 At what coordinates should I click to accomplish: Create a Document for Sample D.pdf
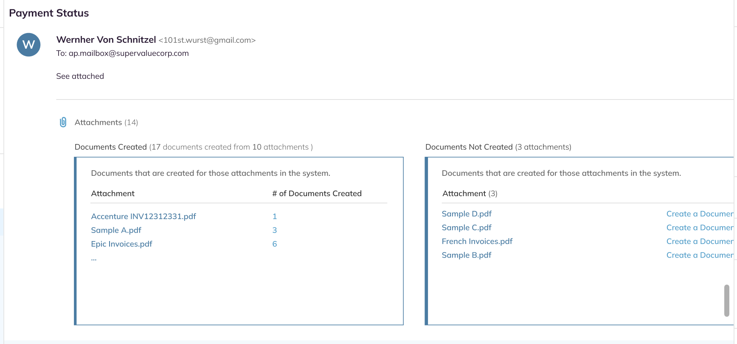pyautogui.click(x=700, y=214)
